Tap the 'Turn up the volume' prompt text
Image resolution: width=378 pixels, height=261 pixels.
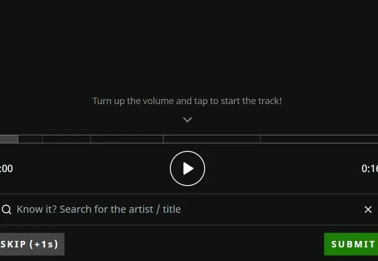187,101
